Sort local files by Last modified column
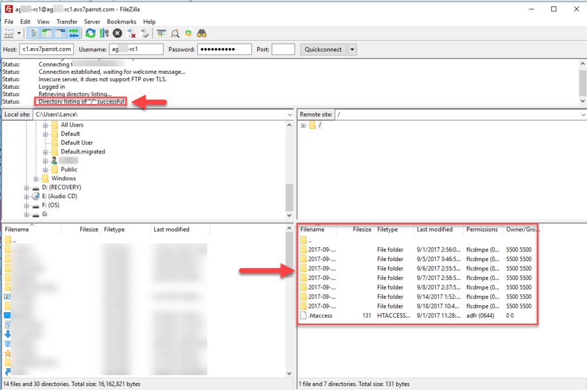Screen dimensions: 587x390 click(180, 229)
